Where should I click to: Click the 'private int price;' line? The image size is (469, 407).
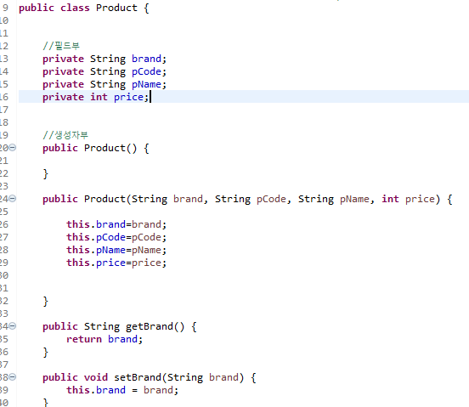click(95, 97)
